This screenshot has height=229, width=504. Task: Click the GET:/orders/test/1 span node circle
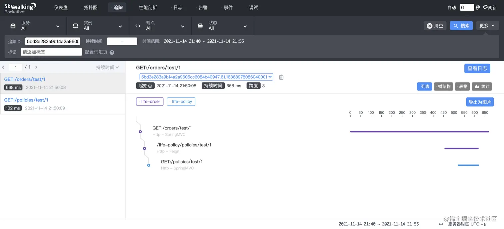(140, 132)
